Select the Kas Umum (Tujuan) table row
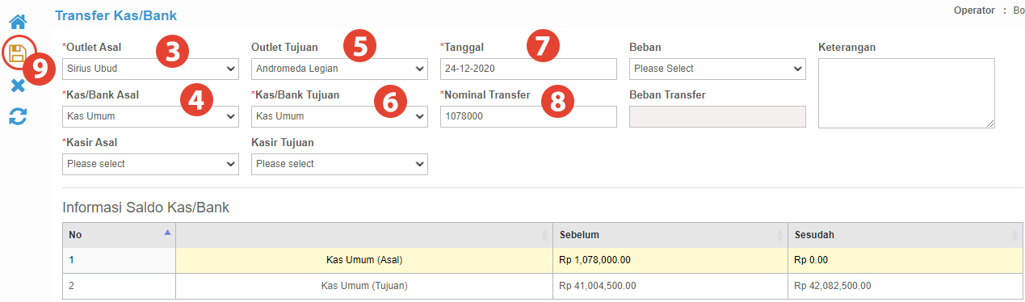 [543, 286]
